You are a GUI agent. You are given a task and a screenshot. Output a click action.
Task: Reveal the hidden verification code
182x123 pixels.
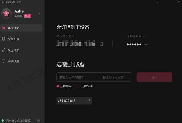[146, 44]
